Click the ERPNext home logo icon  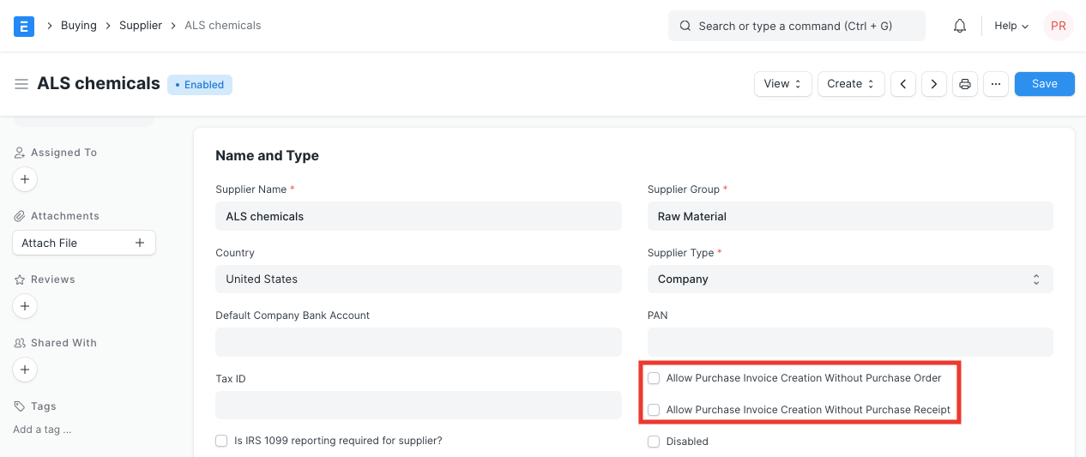pyautogui.click(x=24, y=26)
